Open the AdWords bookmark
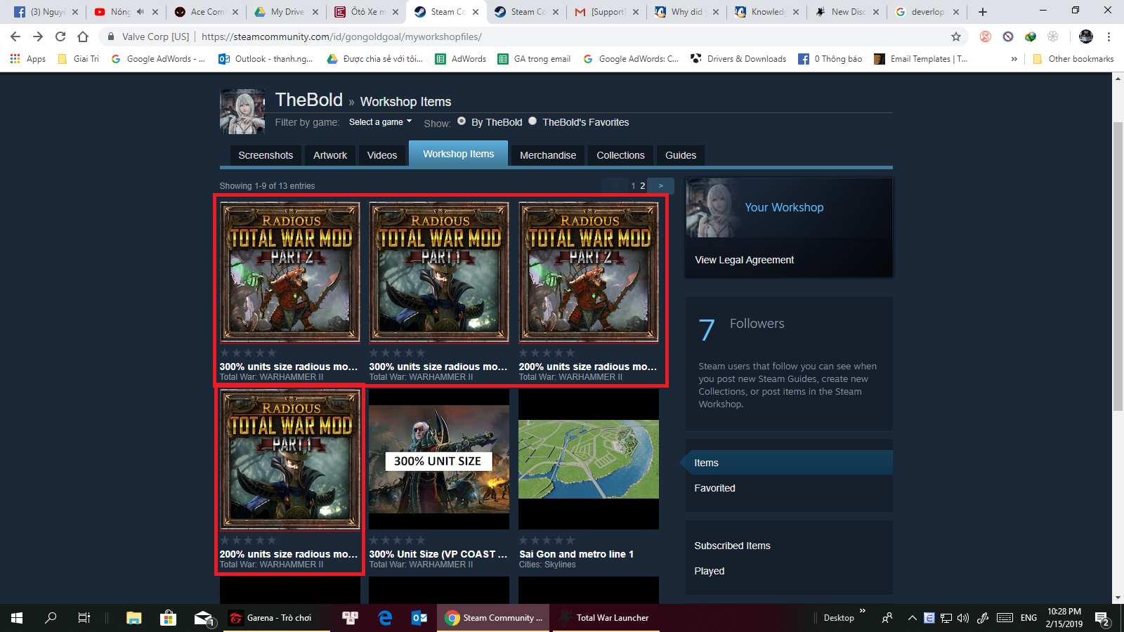 [x=461, y=59]
